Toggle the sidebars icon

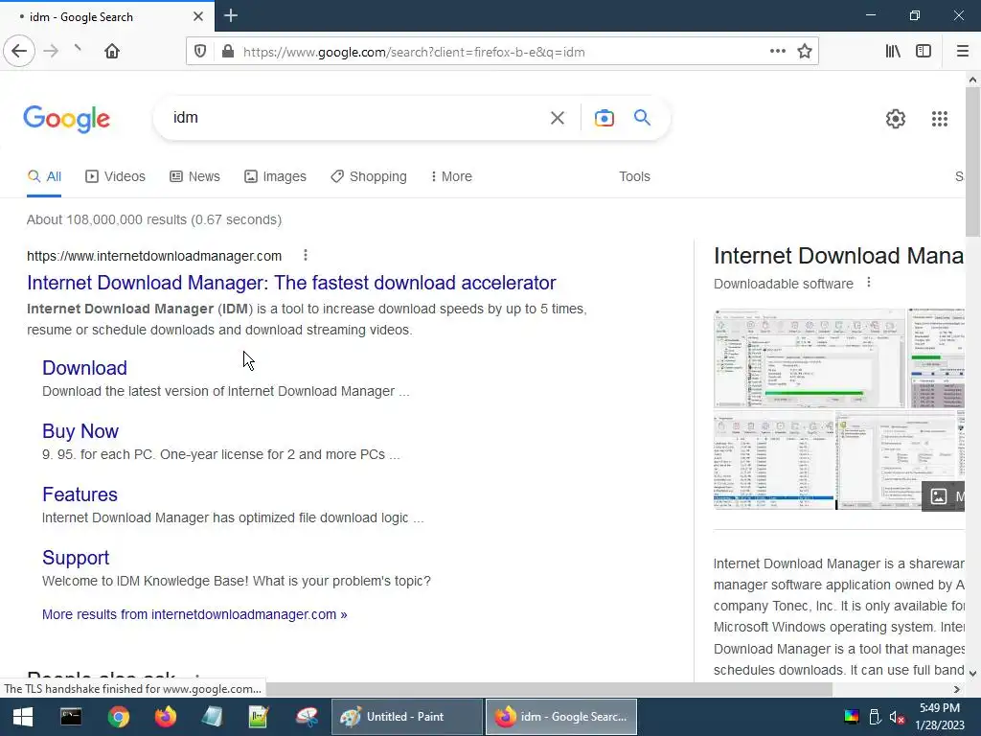point(924,52)
